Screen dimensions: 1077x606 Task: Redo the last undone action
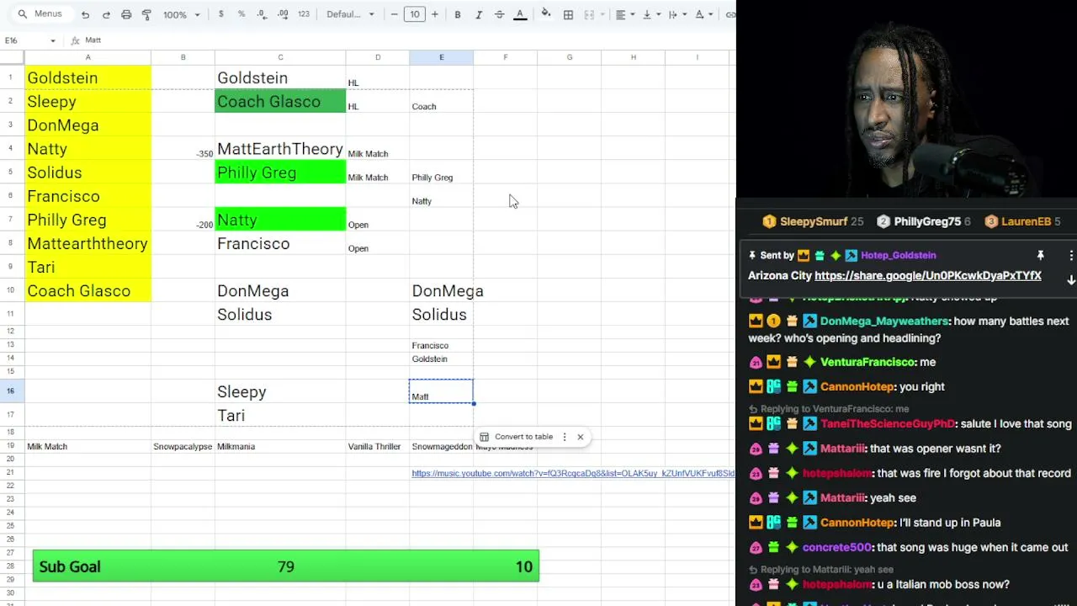click(106, 14)
